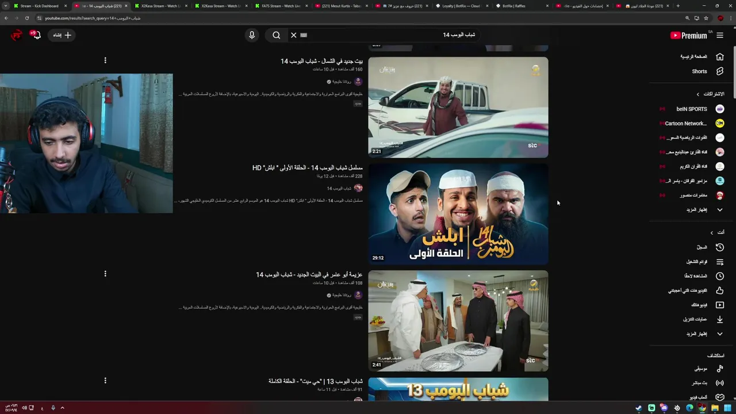
Task: Play شباب البومب 13 thumbnail
Action: 458,389
